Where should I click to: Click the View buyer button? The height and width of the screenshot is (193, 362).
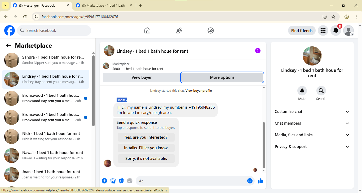point(142,77)
